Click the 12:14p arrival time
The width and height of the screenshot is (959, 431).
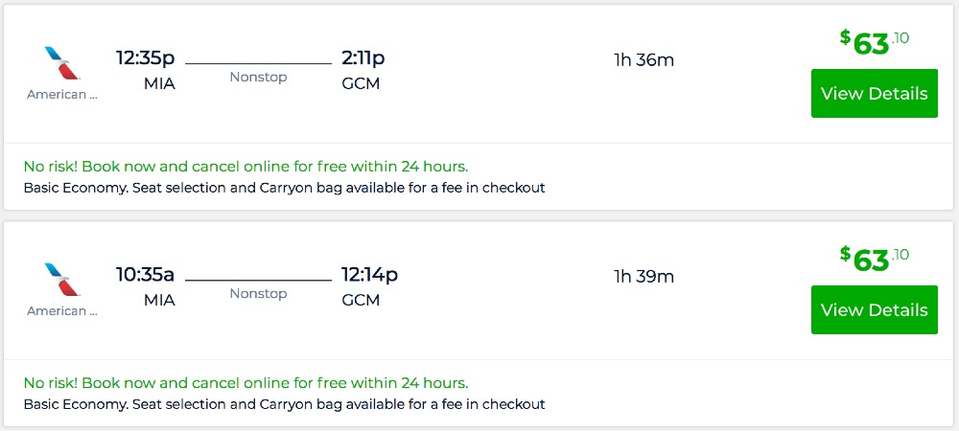[x=369, y=275]
